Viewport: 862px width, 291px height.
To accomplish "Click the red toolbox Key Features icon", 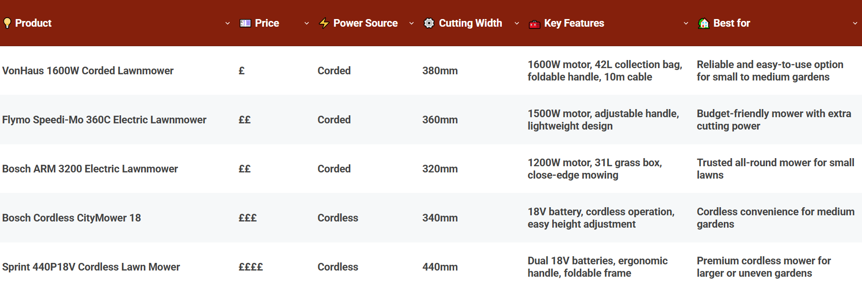I will pyautogui.click(x=535, y=24).
